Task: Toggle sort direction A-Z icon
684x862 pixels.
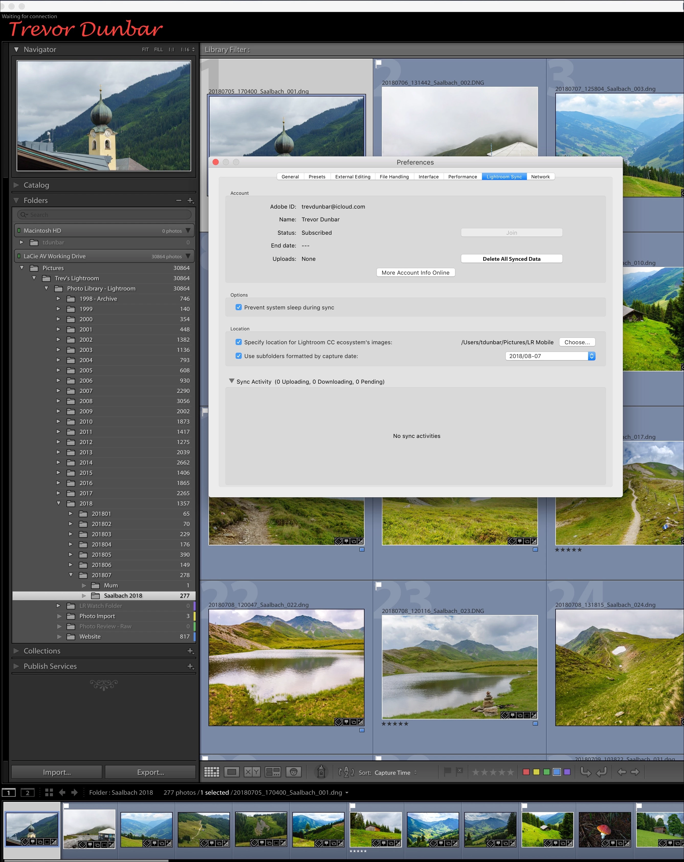Action: point(346,772)
